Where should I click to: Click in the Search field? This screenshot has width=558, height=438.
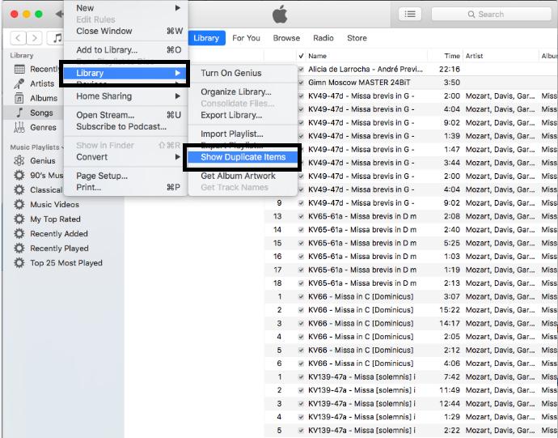[491, 15]
